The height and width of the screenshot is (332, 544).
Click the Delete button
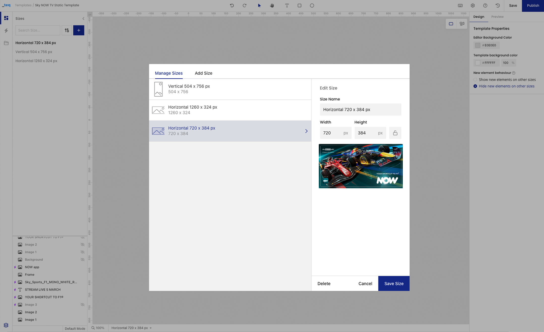click(324, 283)
